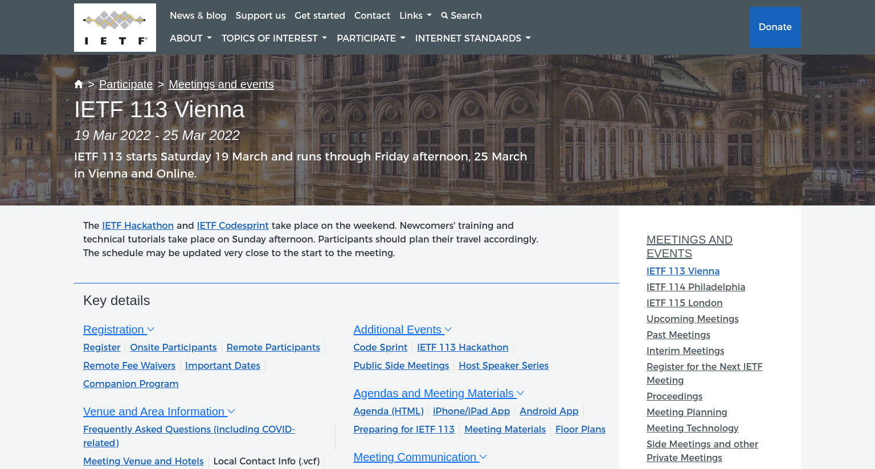
Task: Open Upcoming Meetings in sidebar
Action: coord(692,319)
